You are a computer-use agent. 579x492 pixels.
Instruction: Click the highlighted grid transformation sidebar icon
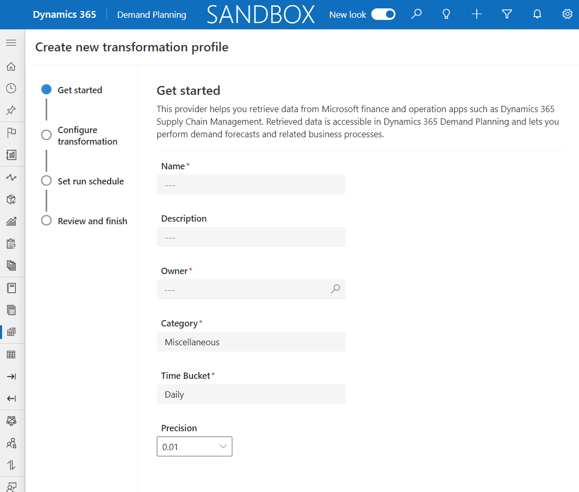coord(12,332)
